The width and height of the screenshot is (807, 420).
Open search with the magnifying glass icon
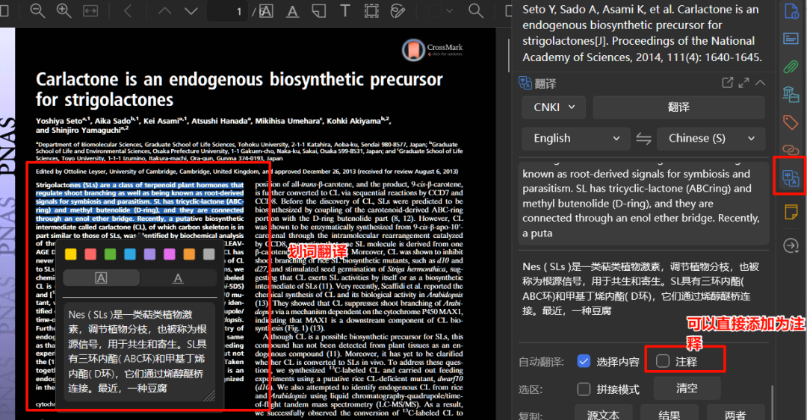(475, 10)
